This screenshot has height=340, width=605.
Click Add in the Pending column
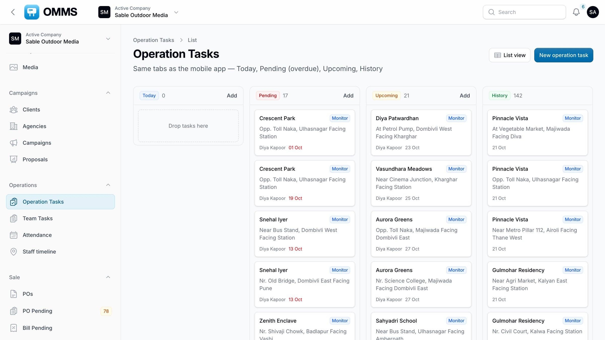[x=348, y=96]
